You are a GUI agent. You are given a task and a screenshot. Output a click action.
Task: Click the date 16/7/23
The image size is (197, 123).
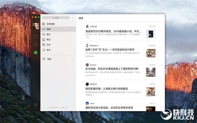click(152, 46)
